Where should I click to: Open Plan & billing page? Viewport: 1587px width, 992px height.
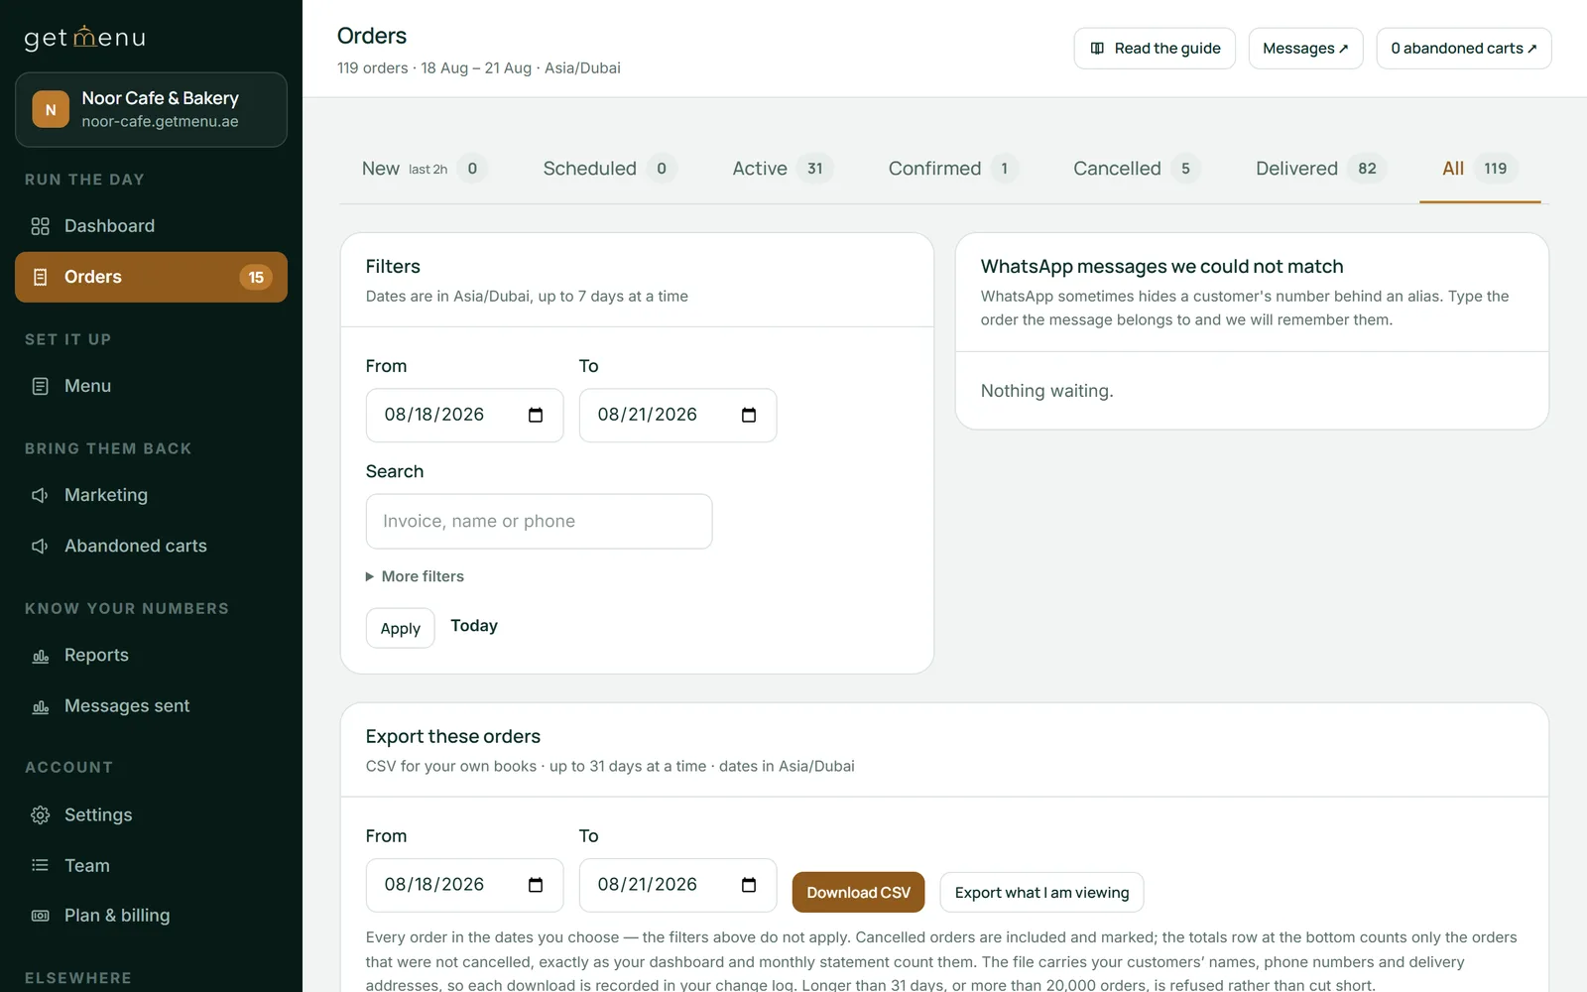[x=151, y=916]
